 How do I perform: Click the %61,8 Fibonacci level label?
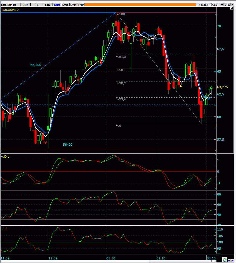click(121, 57)
